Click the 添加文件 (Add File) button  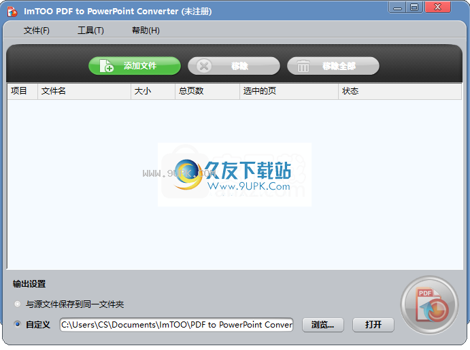click(x=135, y=66)
